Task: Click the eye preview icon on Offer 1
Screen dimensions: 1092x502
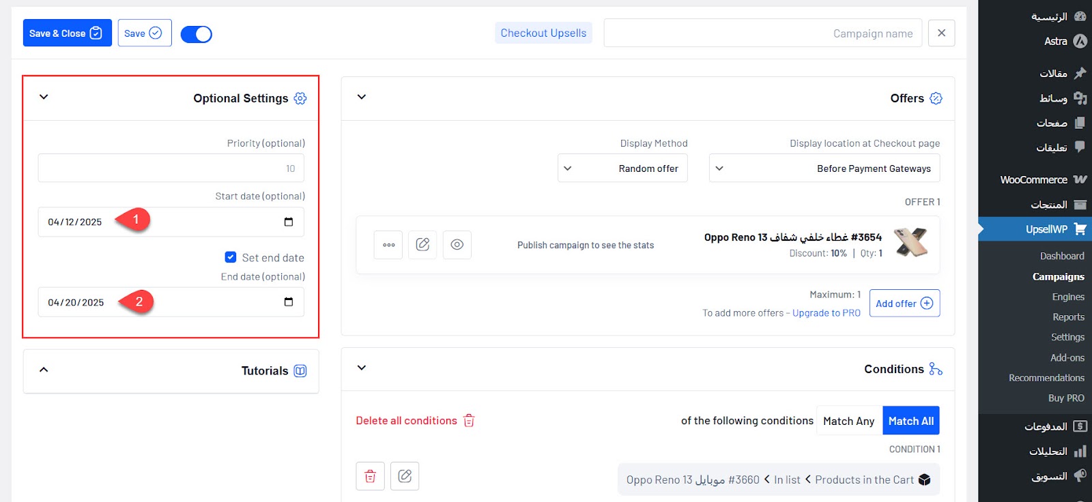Action: 457,245
